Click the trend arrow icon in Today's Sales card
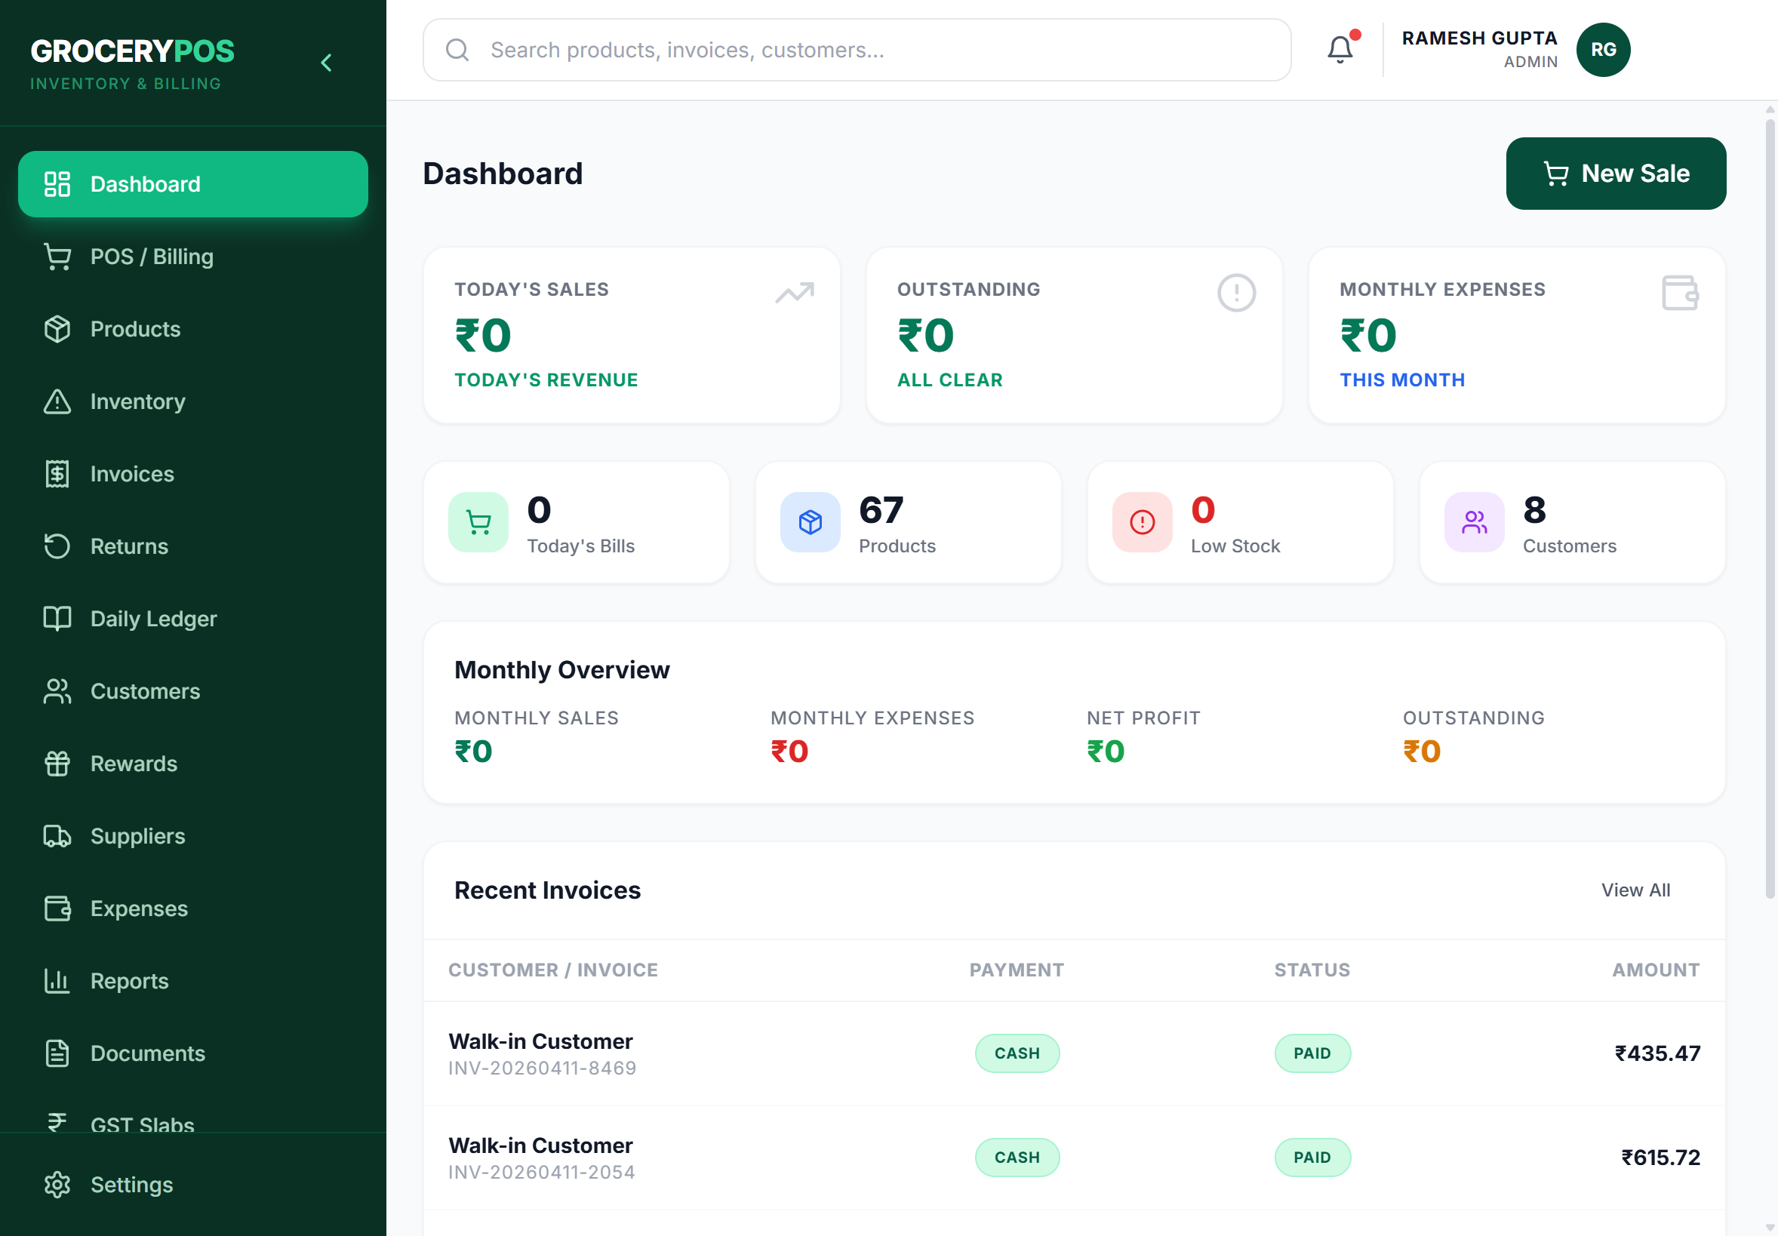The height and width of the screenshot is (1236, 1778). (795, 293)
